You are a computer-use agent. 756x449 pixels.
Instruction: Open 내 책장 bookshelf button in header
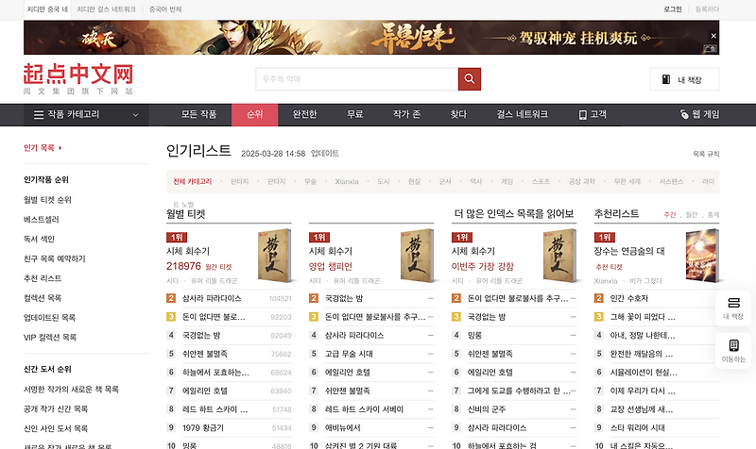pos(684,79)
